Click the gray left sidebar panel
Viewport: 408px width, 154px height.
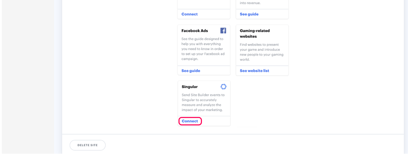pos(27,68)
